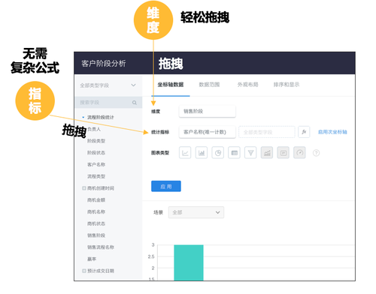Screen dimensions: 376x294
Task: Select the 销售流程名称 field in list
Action: click(x=101, y=247)
